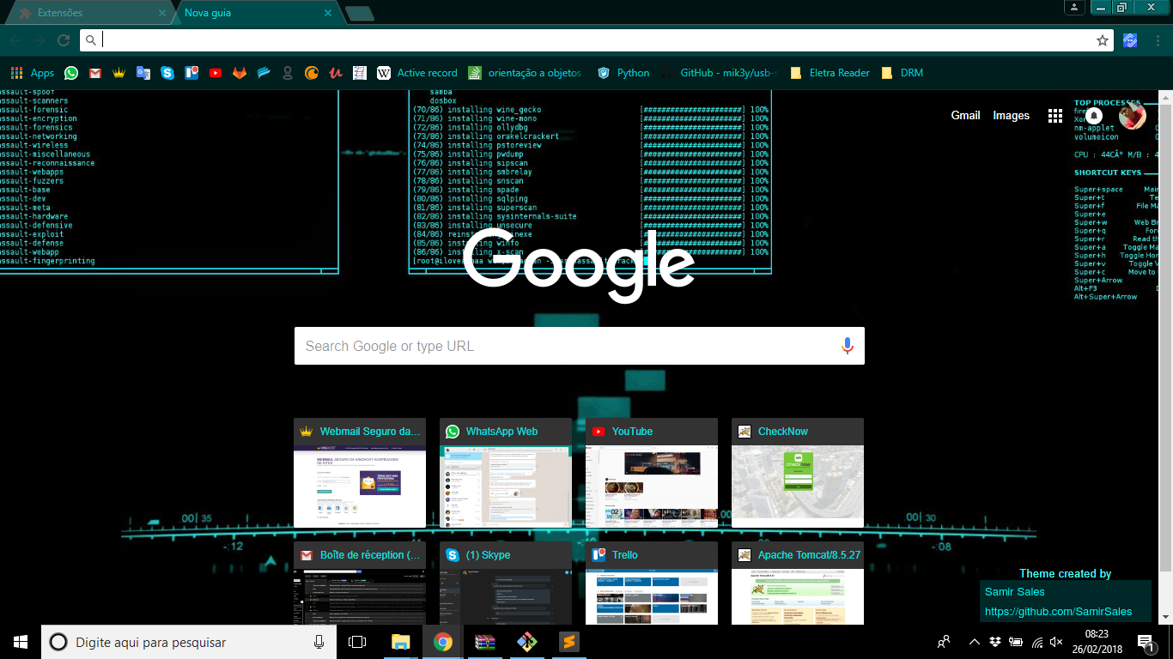Go forward to next page
1173x659 pixels.
(40, 40)
